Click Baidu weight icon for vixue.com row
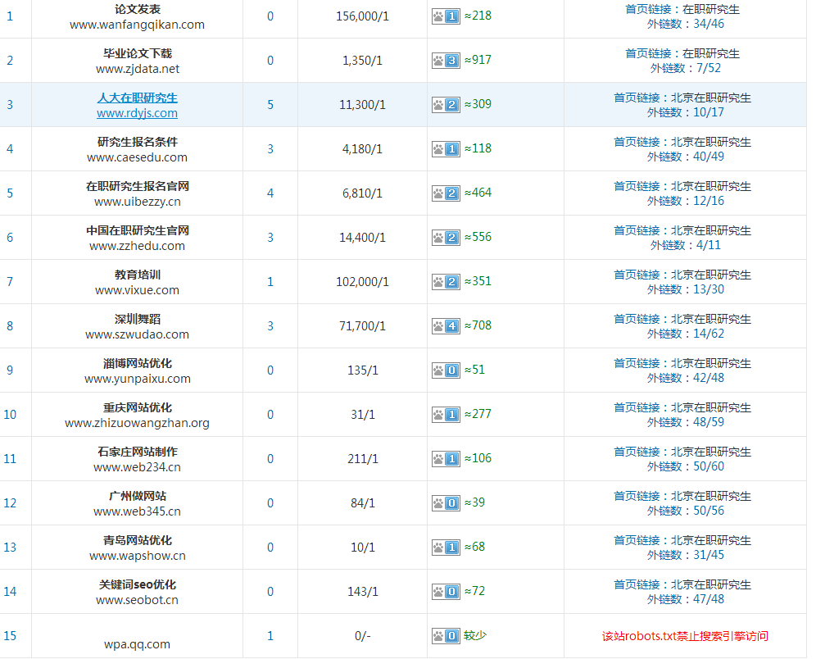The image size is (816, 659). tap(446, 282)
